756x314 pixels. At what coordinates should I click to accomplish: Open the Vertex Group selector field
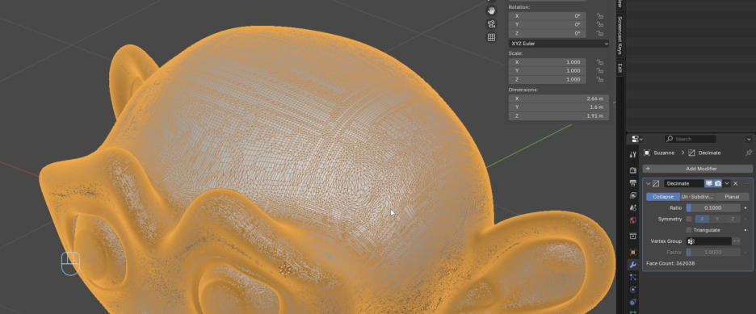click(709, 241)
